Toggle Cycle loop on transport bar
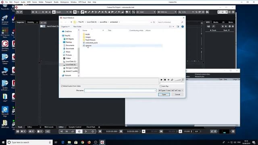 click(73, 131)
